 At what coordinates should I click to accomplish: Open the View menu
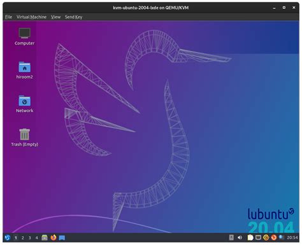[55, 17]
